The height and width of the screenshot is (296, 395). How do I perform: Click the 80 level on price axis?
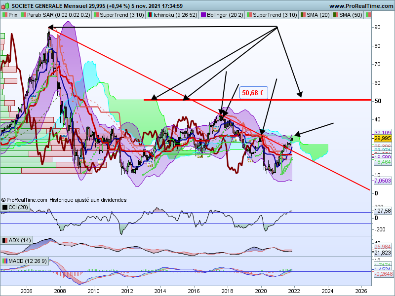pos(377,46)
